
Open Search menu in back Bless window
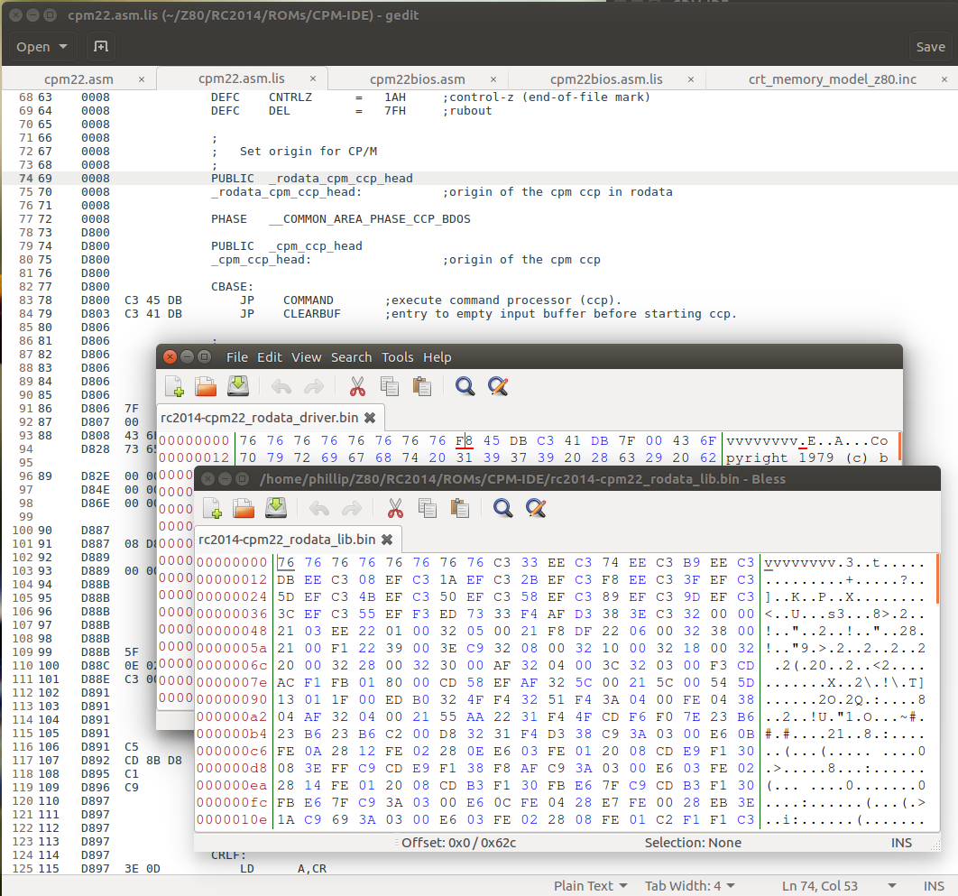[x=351, y=357]
